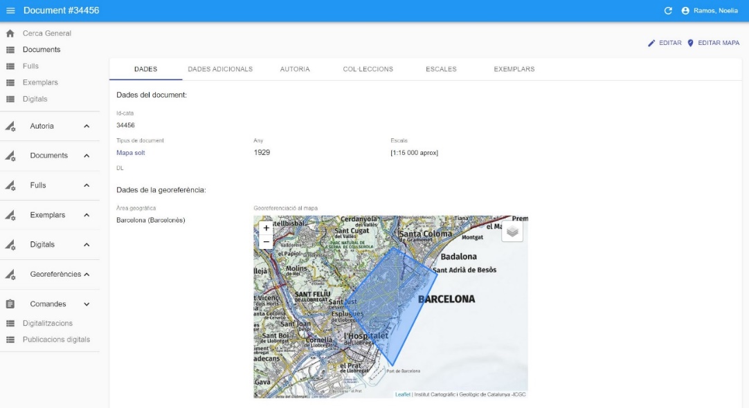
Task: Click the Exemplars section settings icon
Action: (x=10, y=215)
